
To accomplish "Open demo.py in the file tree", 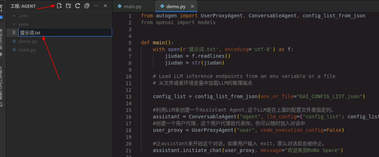I will (x=28, y=41).
